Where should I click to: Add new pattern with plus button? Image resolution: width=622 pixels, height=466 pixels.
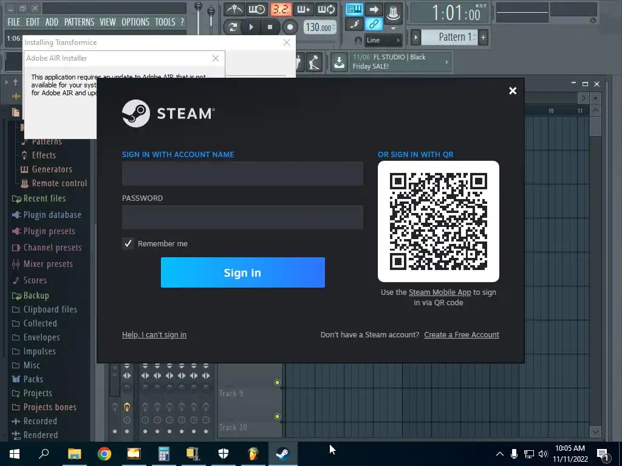point(483,38)
